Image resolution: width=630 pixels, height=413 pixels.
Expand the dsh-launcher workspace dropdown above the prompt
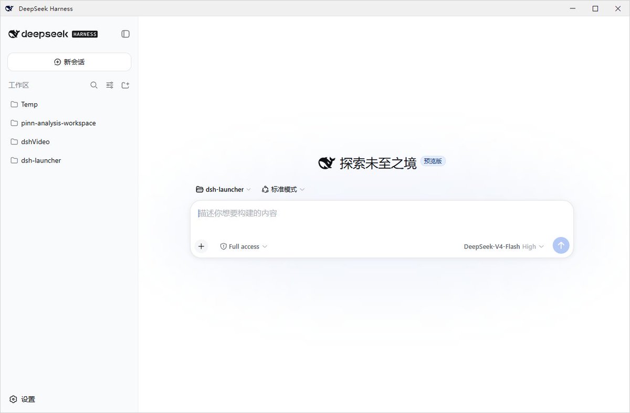pyautogui.click(x=223, y=189)
